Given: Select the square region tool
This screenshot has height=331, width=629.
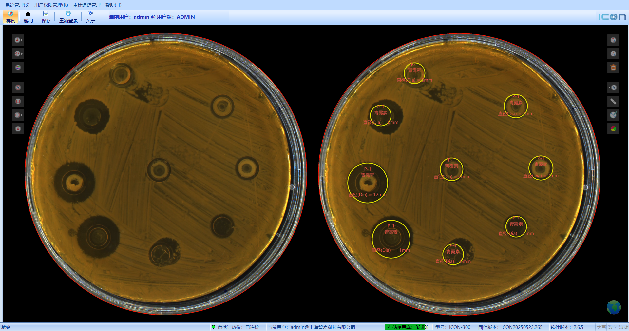Looking at the screenshot, I should pyautogui.click(x=18, y=101).
